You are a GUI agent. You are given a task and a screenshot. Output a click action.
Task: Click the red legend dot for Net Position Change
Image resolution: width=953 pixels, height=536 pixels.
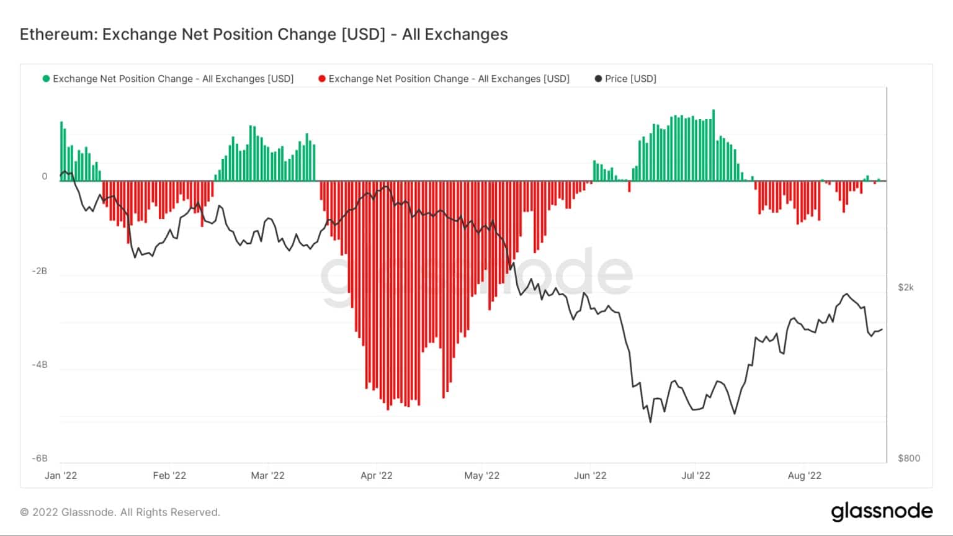[322, 79]
